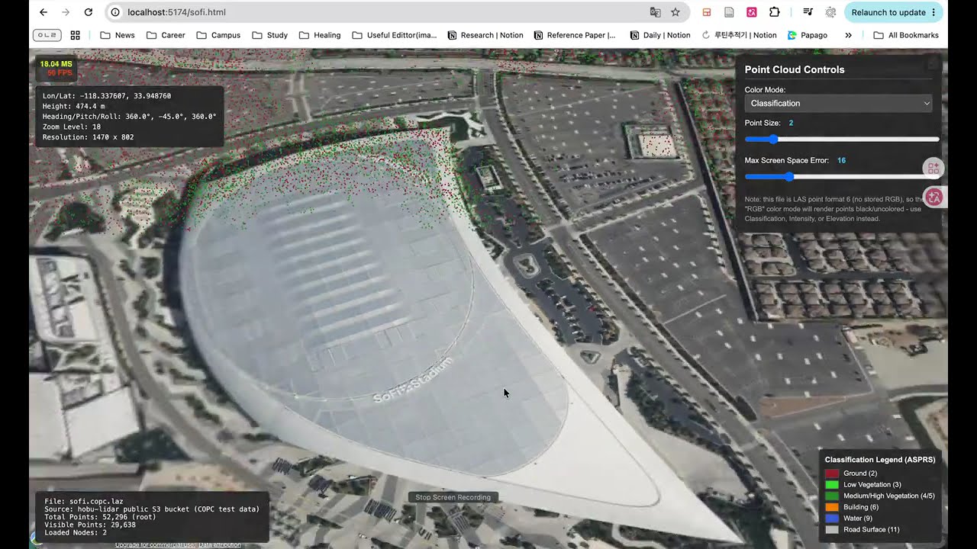Click the Building (6) orange swatch
977x549 pixels.
831,507
